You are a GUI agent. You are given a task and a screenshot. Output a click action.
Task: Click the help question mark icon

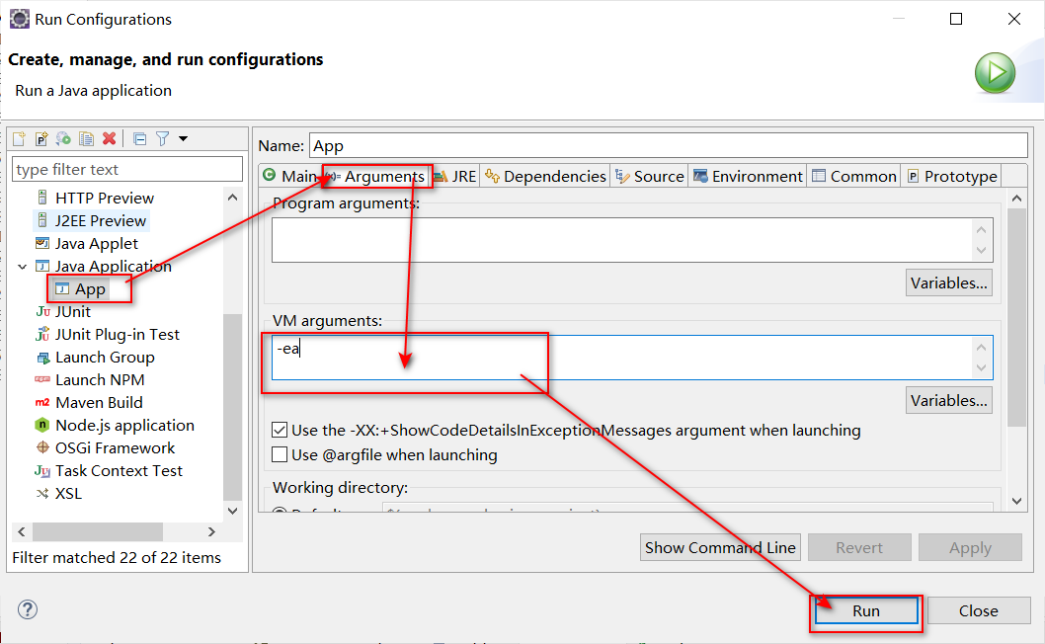(x=27, y=609)
